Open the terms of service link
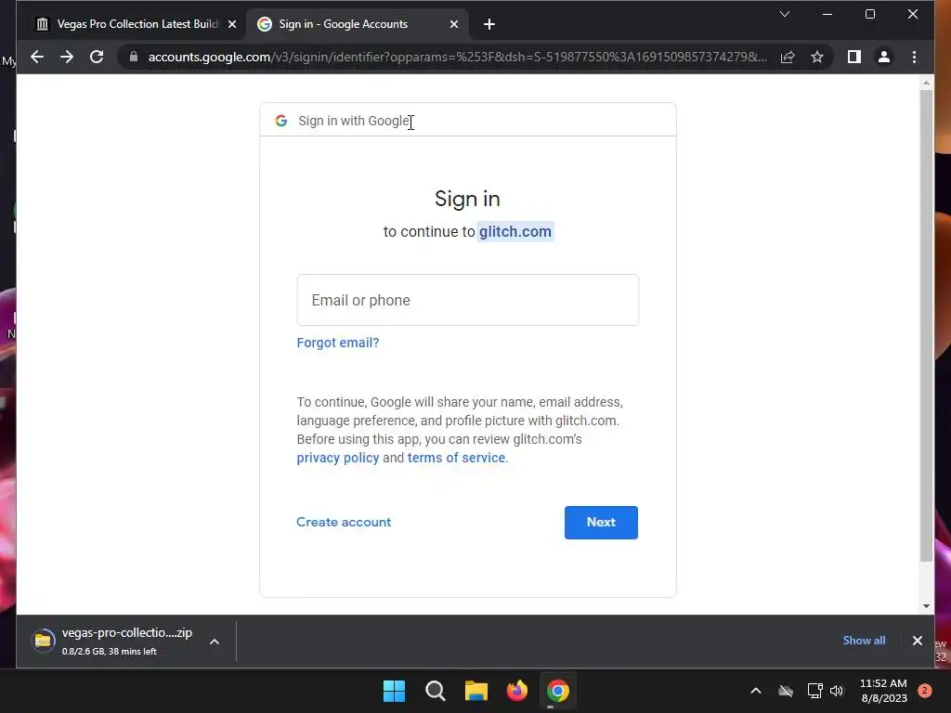 456,458
